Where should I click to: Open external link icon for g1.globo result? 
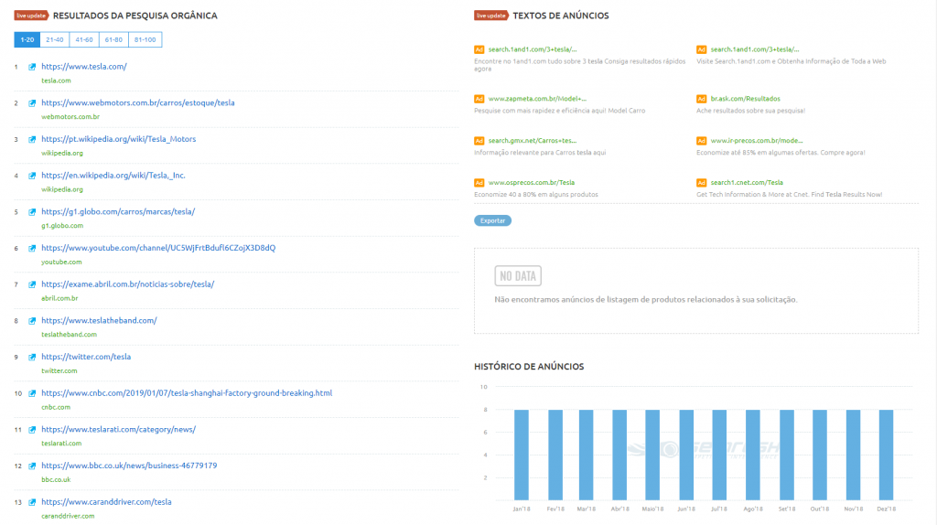[x=32, y=212]
